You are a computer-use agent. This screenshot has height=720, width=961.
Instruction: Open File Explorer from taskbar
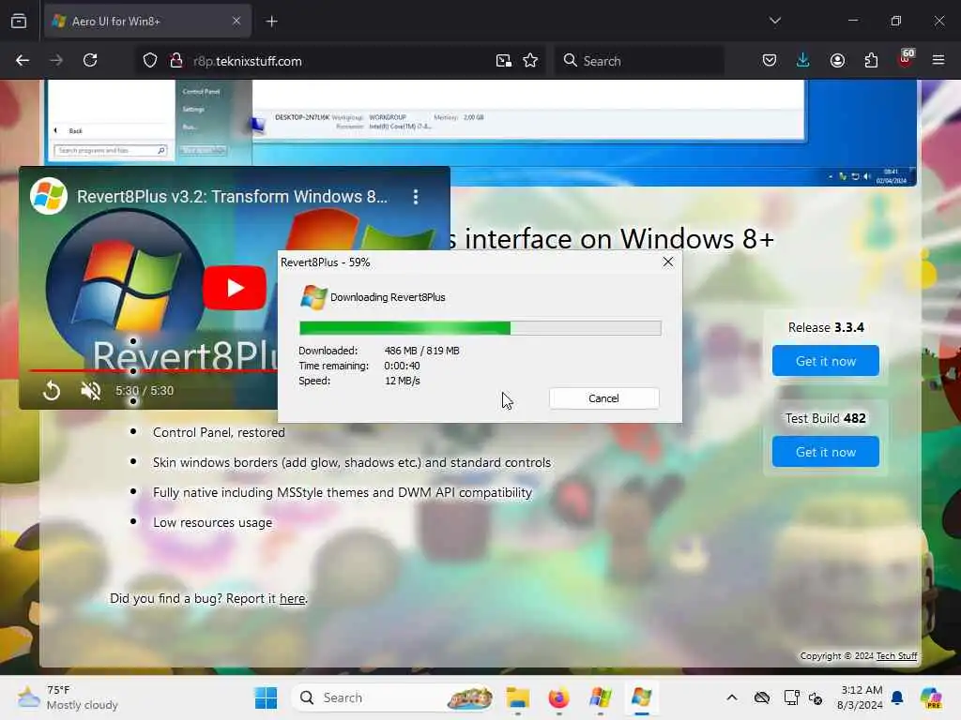coord(518,697)
